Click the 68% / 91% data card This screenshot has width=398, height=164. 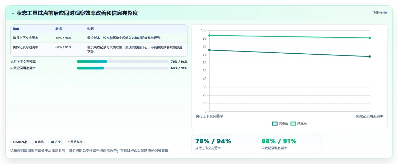[289, 144]
